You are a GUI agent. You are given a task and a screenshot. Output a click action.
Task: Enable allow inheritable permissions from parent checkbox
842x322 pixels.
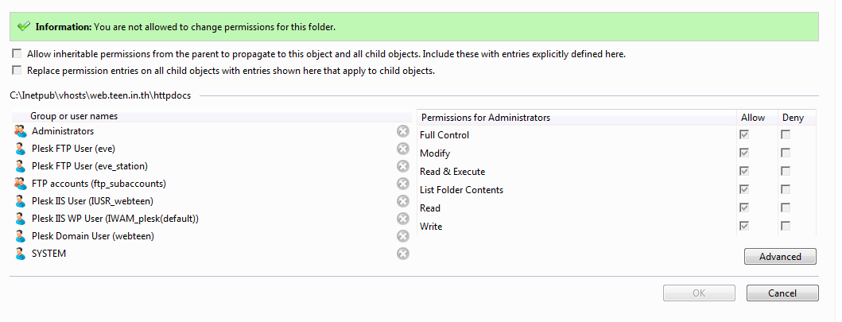coord(17,54)
